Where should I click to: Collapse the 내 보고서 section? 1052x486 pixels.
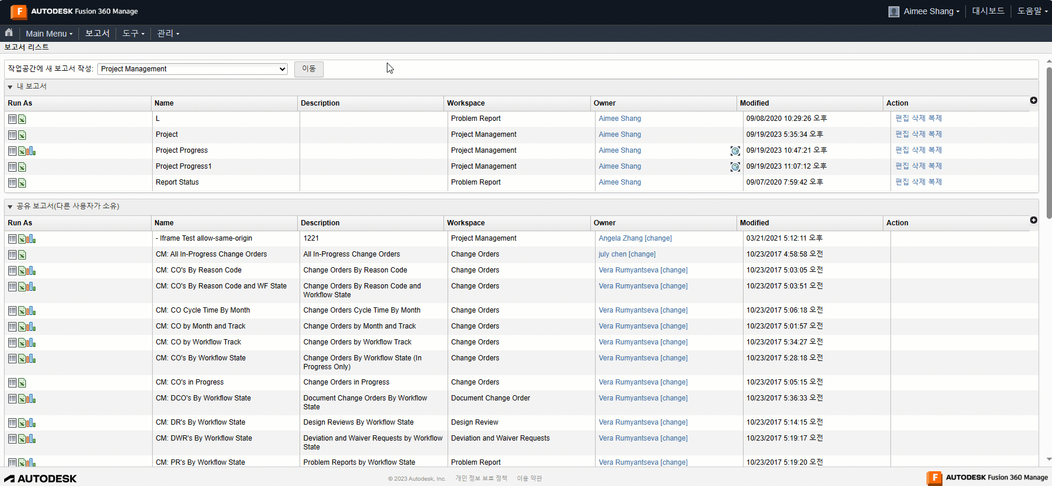tap(10, 87)
